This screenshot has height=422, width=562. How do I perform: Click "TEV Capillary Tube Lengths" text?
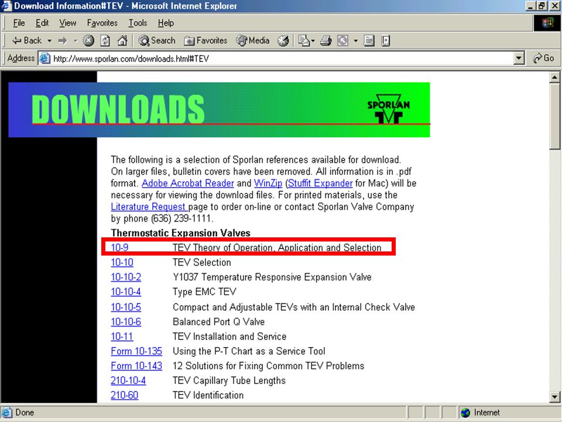tap(229, 381)
